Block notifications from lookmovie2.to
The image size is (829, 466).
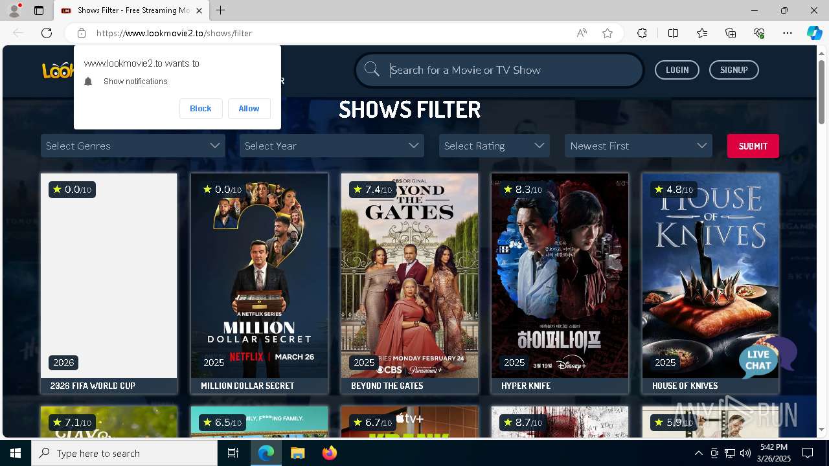tap(201, 108)
